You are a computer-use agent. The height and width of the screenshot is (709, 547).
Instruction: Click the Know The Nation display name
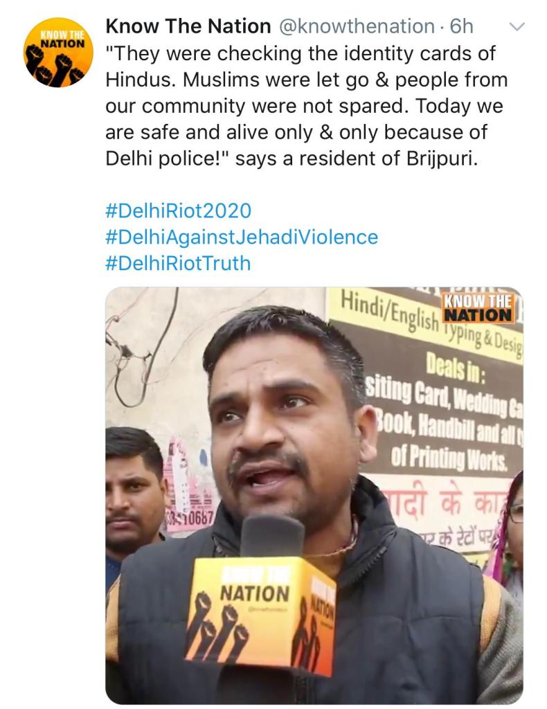coord(188,26)
